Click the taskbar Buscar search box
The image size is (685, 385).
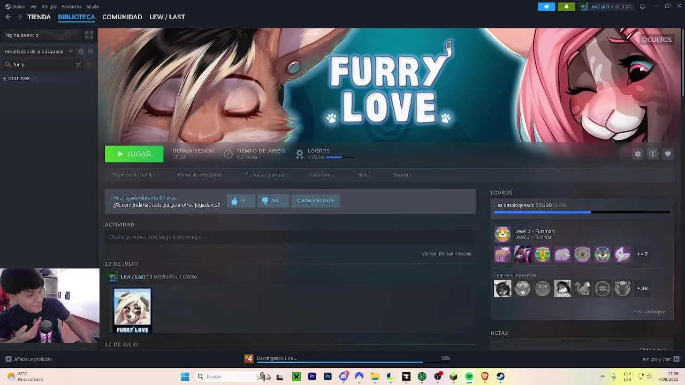233,376
